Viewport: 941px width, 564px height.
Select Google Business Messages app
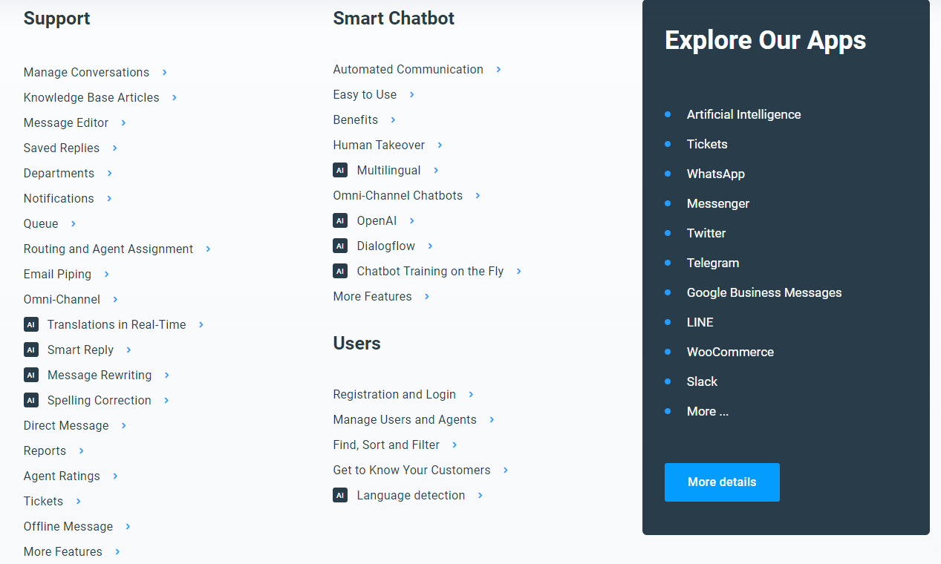[764, 292]
